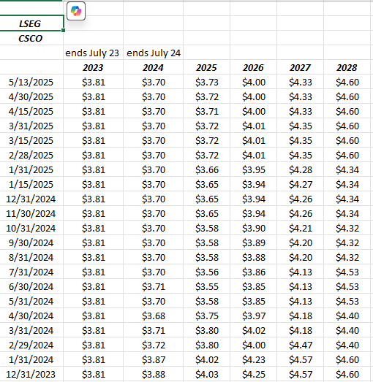The height and width of the screenshot is (382, 373).
Task: Select the 'ends July 23' cell
Action: point(93,53)
